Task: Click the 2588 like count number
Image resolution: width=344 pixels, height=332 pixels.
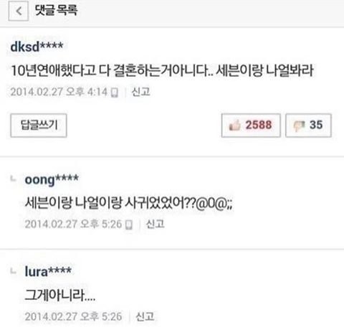Action: (259, 125)
